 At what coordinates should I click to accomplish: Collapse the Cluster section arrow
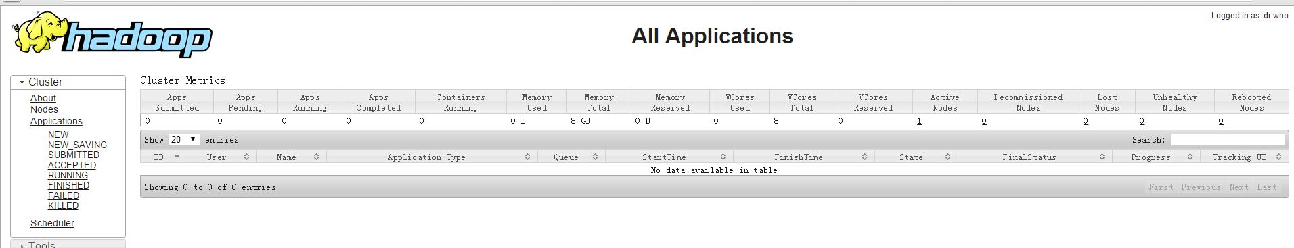pos(22,82)
